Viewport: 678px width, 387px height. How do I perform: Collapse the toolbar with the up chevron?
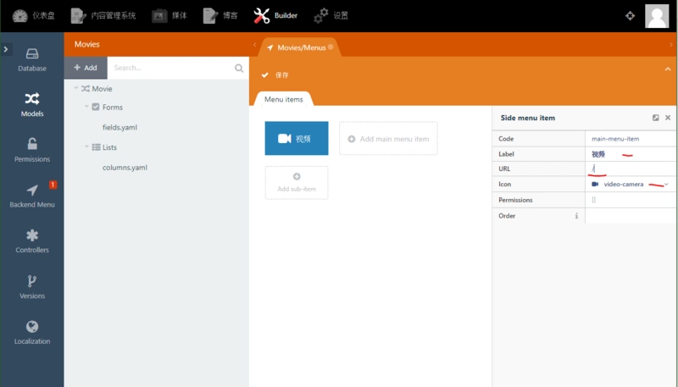click(668, 69)
